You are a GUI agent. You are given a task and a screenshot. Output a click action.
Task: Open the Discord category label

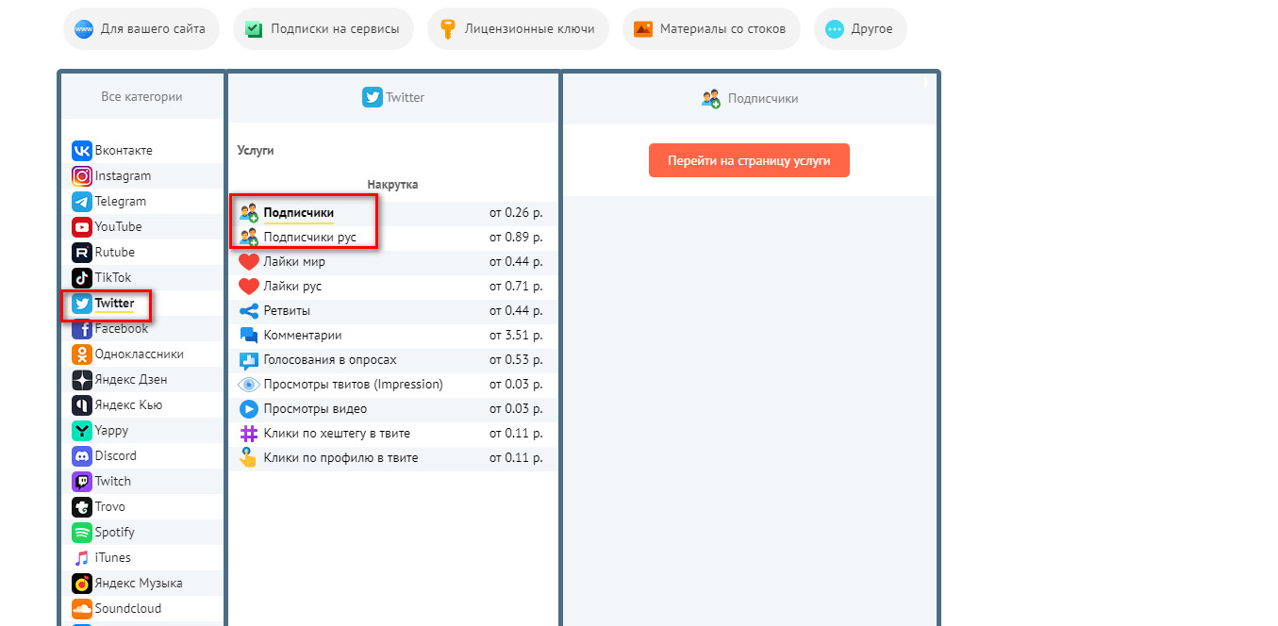(x=116, y=456)
